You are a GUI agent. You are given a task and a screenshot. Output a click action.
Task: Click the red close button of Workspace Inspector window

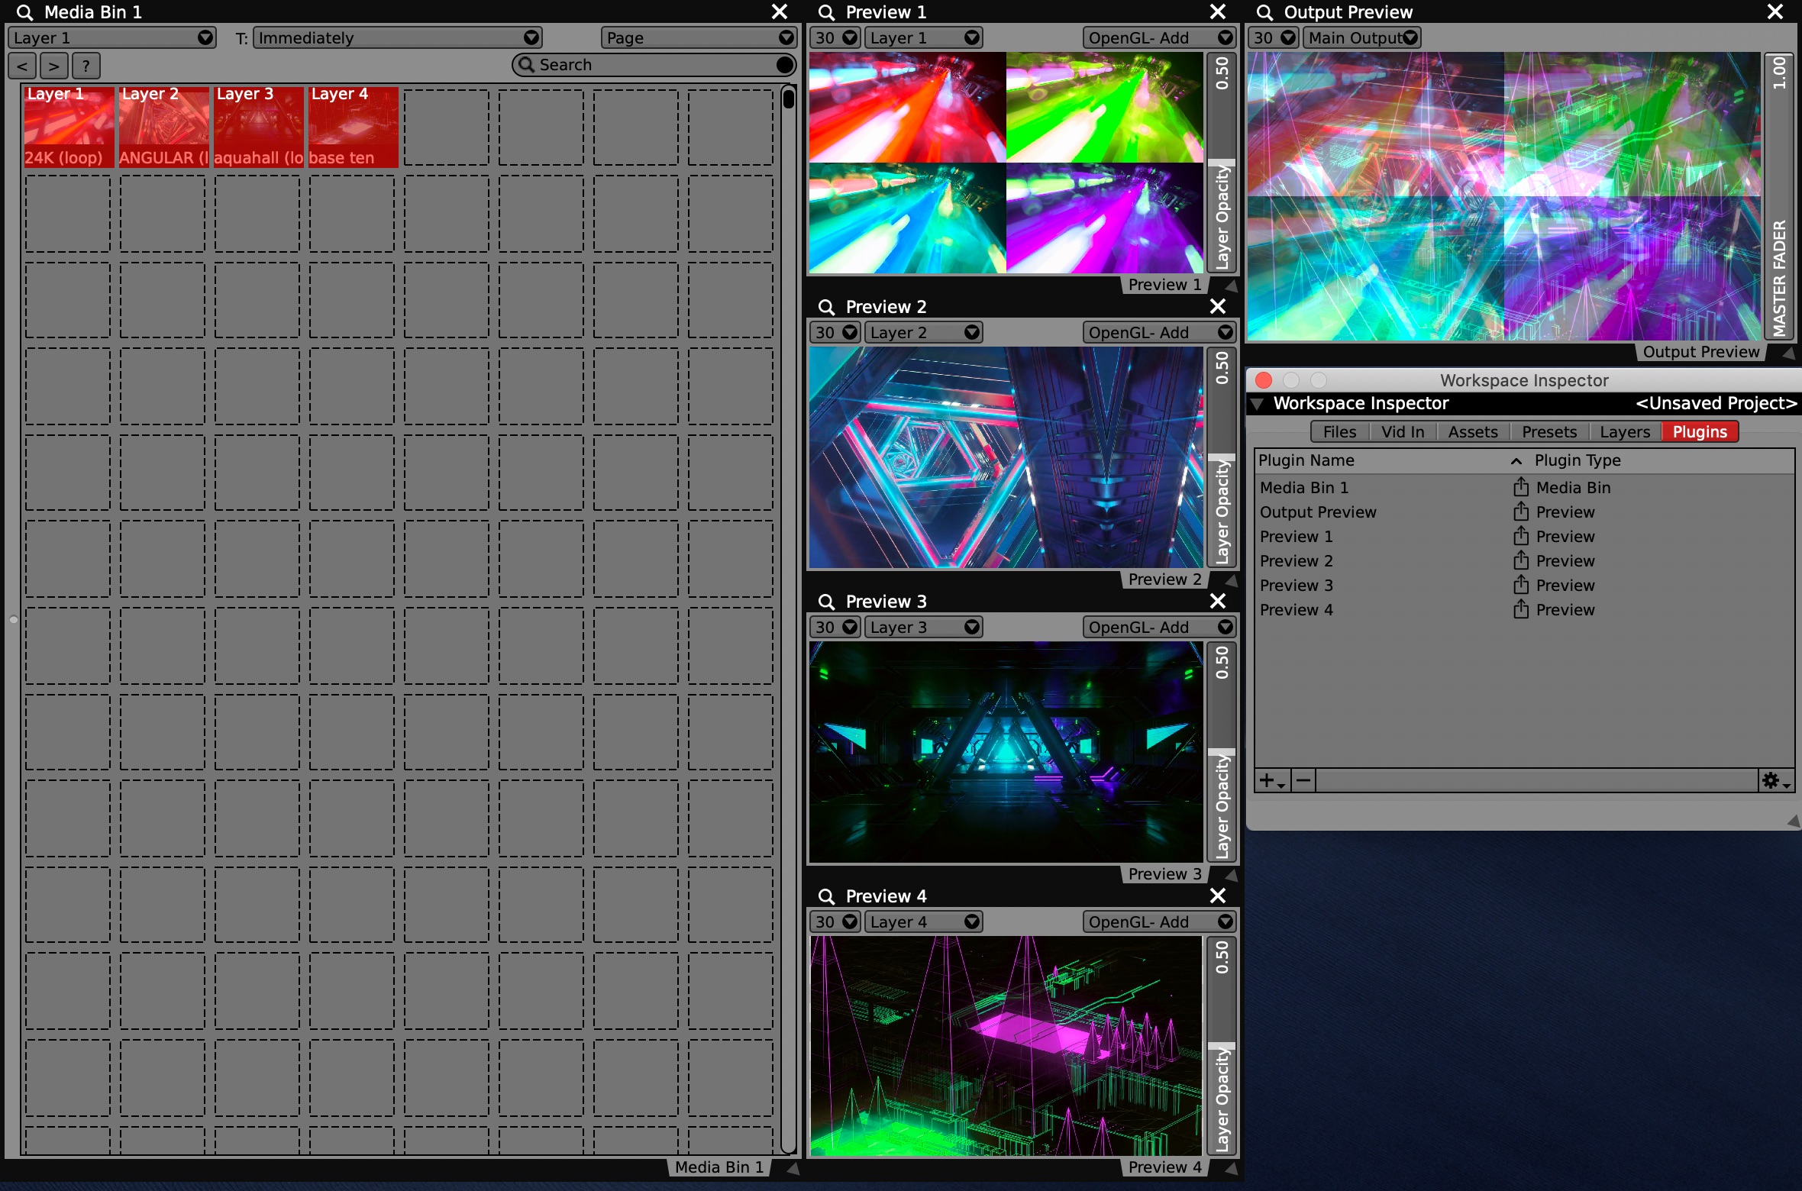point(1264,380)
